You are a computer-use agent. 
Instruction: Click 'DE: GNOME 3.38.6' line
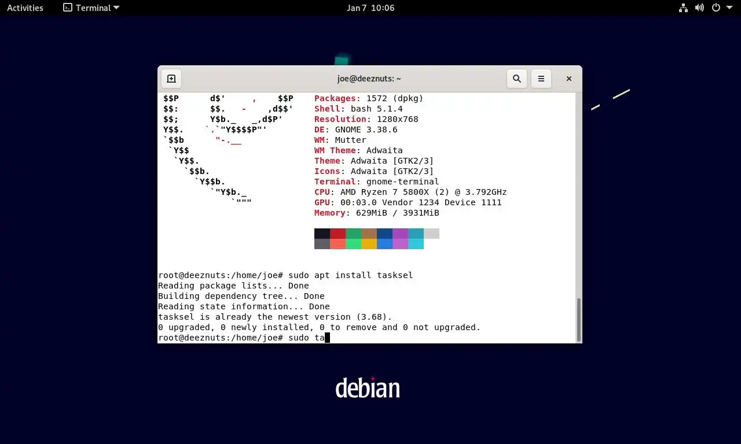(x=356, y=129)
